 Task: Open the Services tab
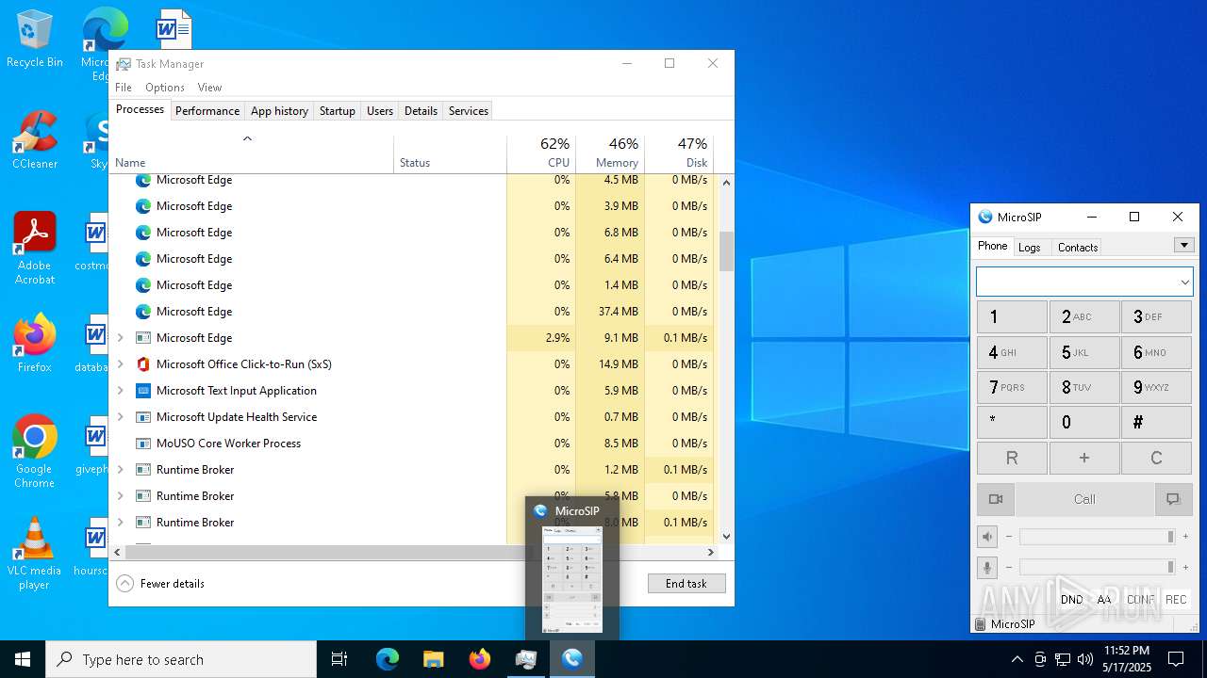click(x=468, y=111)
